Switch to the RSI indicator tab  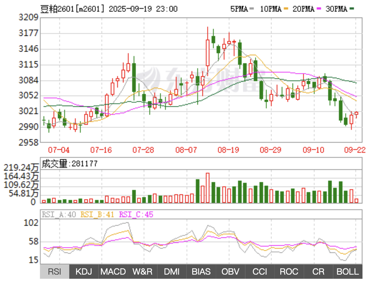tap(54, 272)
